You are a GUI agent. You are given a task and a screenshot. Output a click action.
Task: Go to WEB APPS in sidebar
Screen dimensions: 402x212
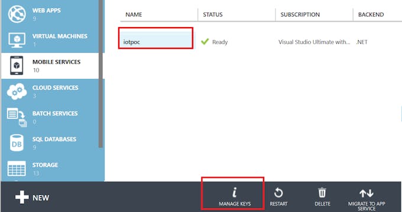(x=47, y=11)
